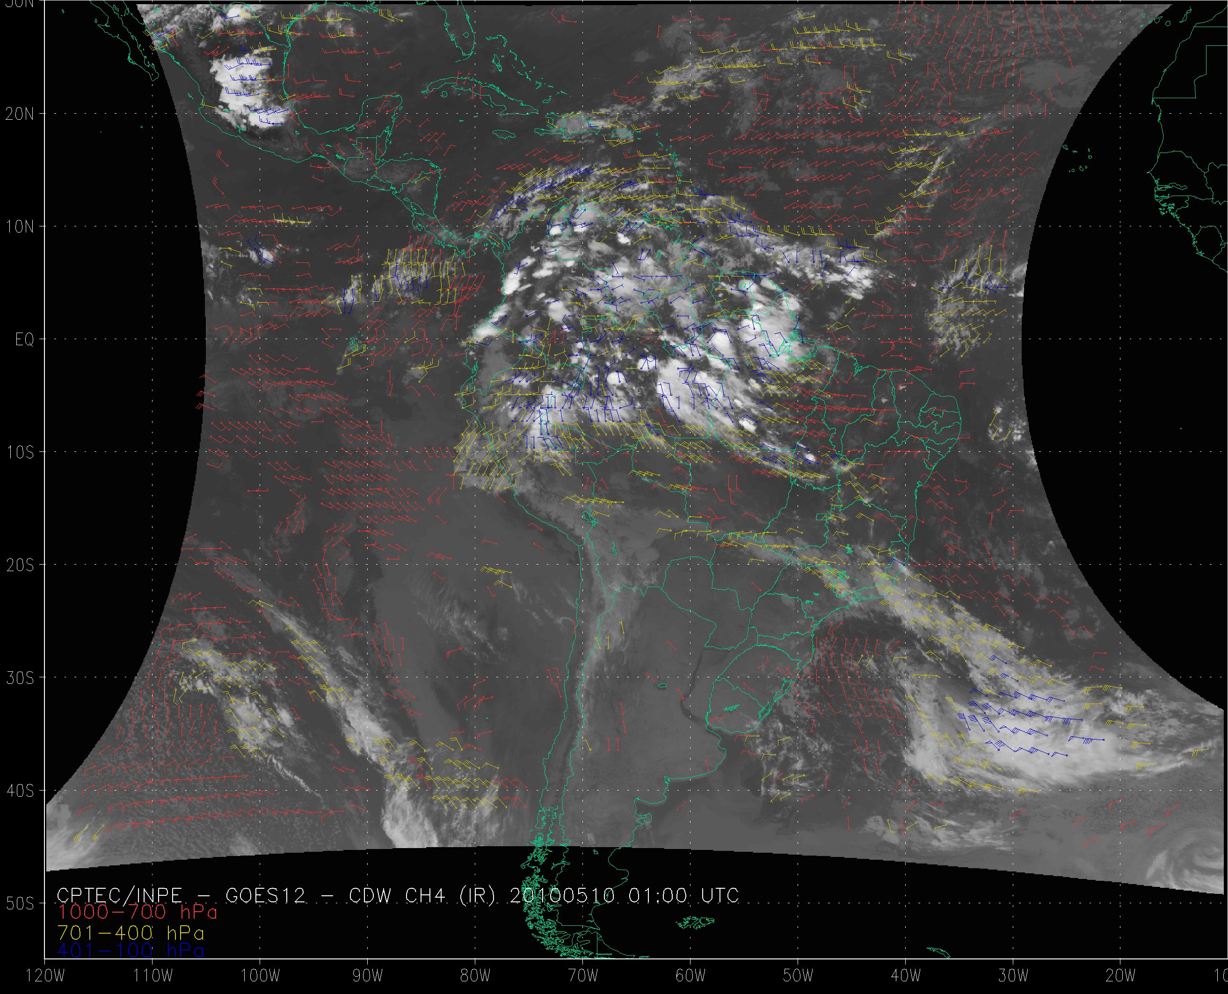Click the yellow 701-400 hPa legend entry

pyautogui.click(x=131, y=932)
